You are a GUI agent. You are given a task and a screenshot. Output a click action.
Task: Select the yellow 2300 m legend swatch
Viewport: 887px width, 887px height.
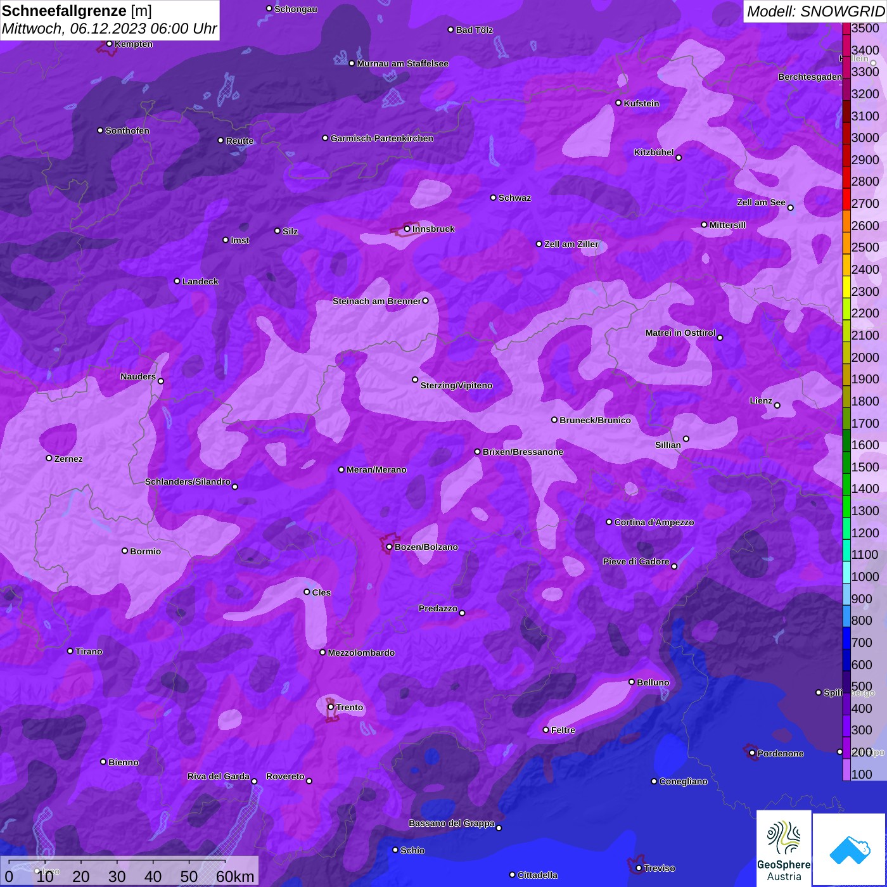(x=846, y=286)
